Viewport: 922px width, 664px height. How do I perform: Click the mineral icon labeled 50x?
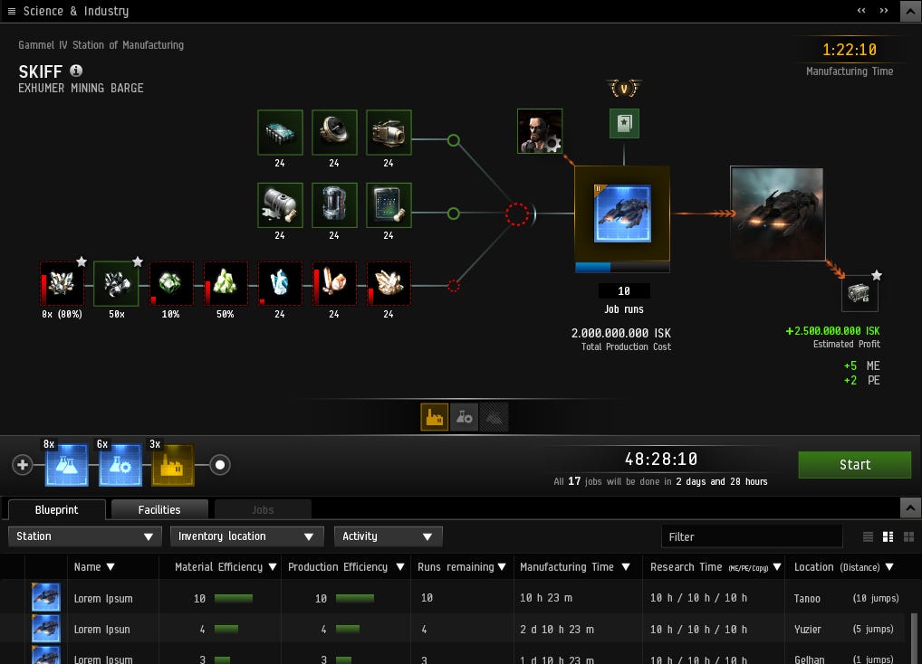(x=117, y=283)
